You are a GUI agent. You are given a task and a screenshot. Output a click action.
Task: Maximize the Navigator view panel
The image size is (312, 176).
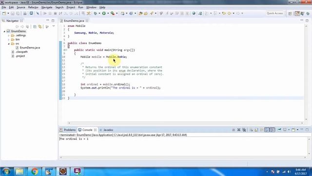click(53, 21)
